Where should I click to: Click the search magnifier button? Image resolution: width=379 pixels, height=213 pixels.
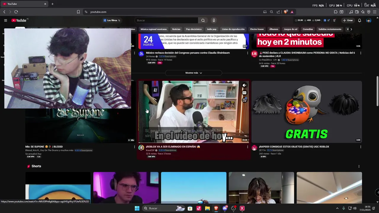coord(203,20)
